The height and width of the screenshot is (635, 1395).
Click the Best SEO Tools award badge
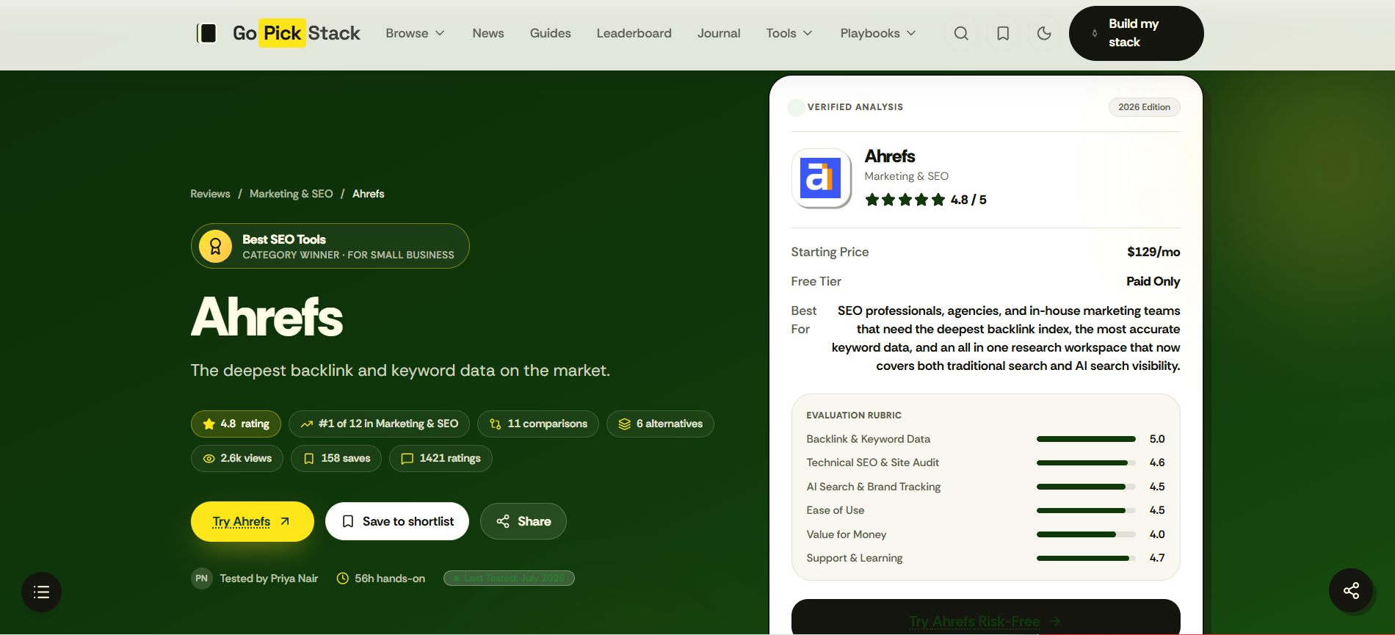click(x=330, y=246)
